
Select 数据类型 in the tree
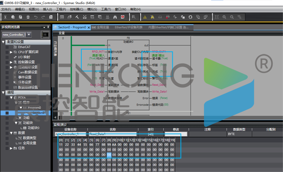coord(29,138)
